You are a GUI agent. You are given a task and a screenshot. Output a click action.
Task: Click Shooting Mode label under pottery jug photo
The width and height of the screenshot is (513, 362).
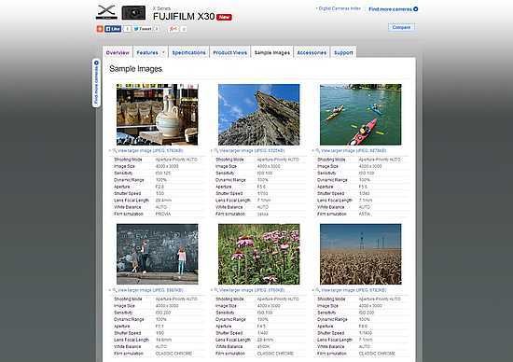[x=128, y=160]
